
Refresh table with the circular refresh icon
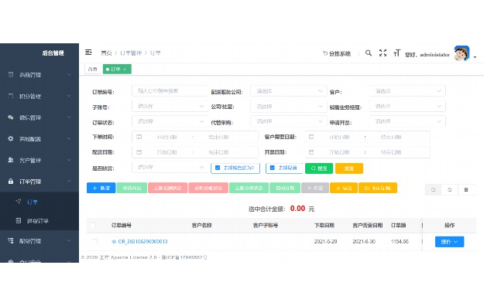[450, 190]
